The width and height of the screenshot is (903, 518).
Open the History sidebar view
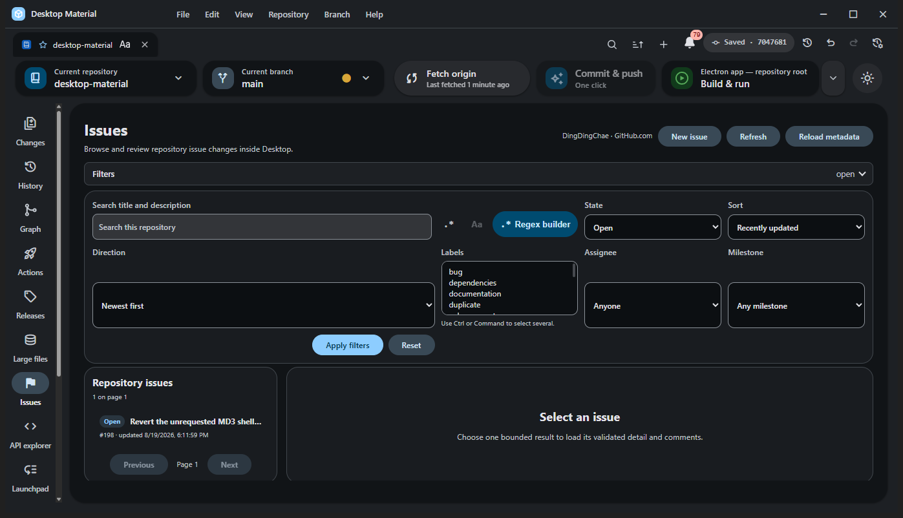tap(30, 175)
